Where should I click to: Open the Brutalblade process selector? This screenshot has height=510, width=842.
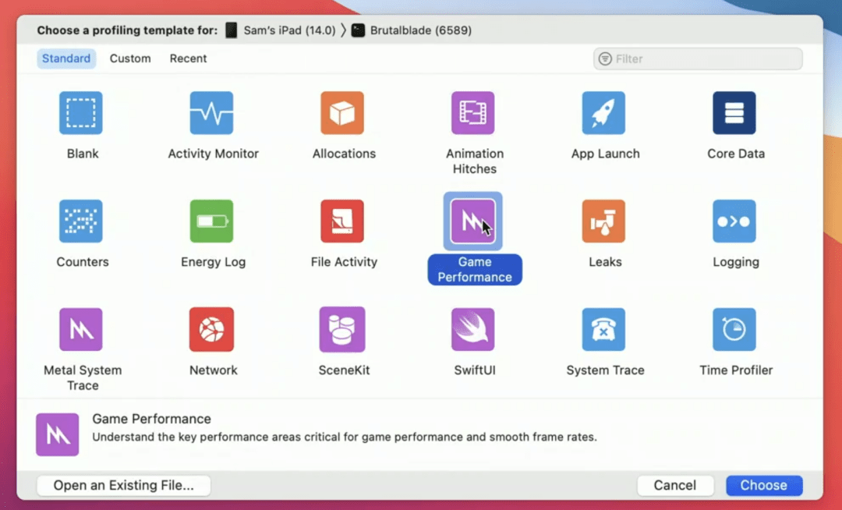412,30
